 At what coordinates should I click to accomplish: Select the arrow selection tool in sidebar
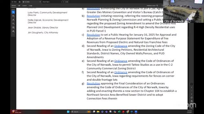13,12
